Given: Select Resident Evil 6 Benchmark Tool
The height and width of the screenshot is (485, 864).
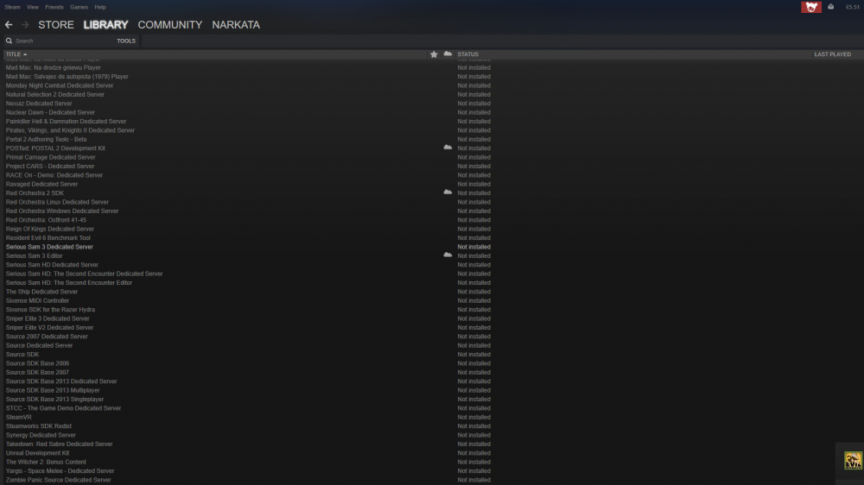Looking at the screenshot, I should (48, 238).
